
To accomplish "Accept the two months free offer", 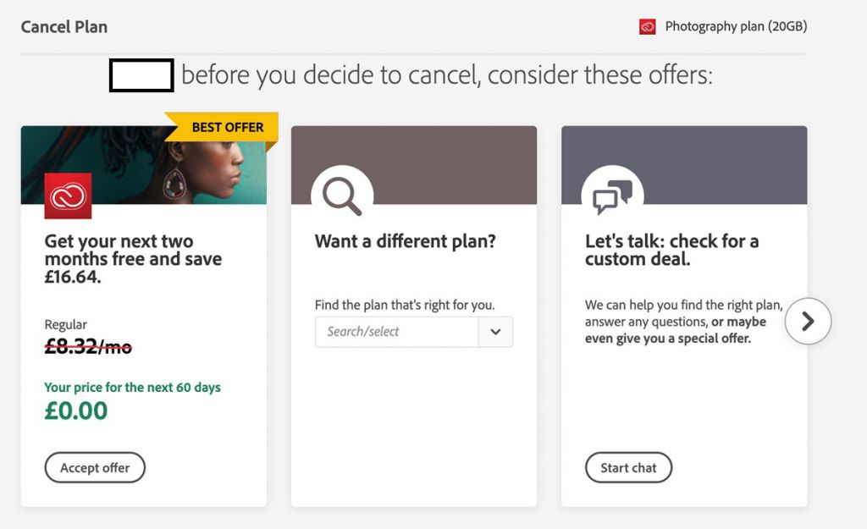I will click(x=95, y=468).
